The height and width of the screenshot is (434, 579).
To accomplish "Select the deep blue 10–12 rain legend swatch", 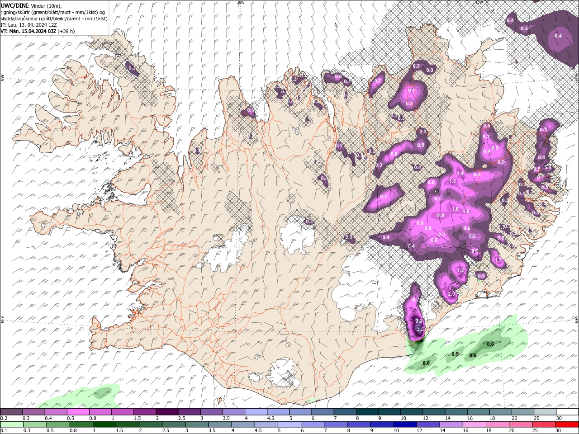I will 405,425.
